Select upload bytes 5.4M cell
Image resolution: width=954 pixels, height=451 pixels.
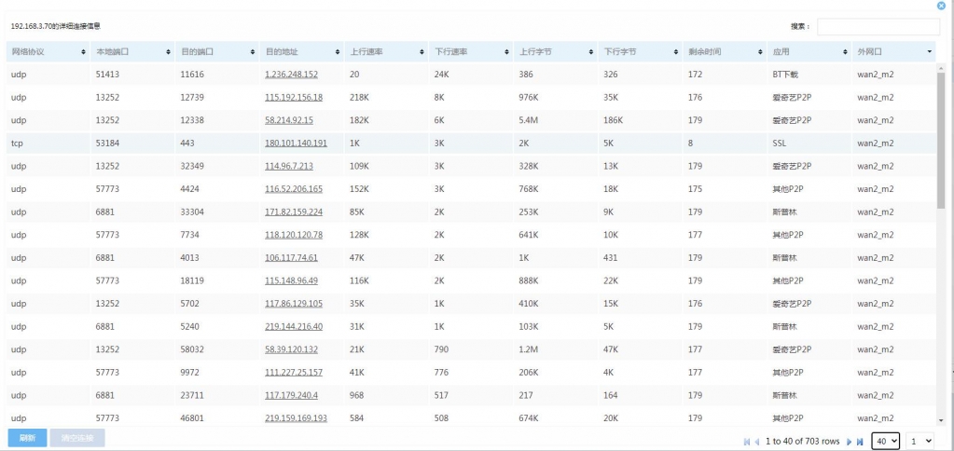click(x=555, y=120)
